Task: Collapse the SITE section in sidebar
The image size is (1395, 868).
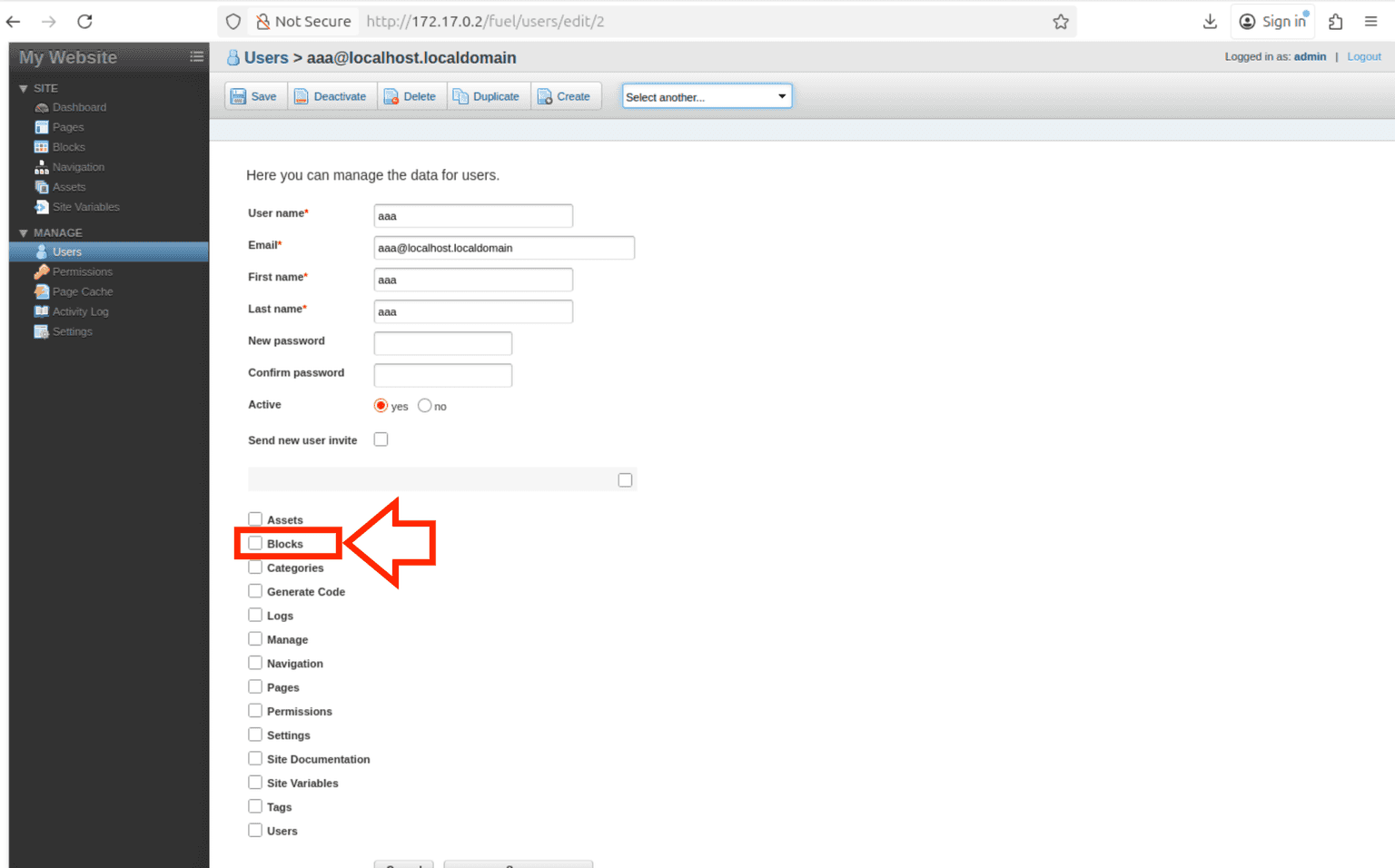Action: (x=24, y=88)
